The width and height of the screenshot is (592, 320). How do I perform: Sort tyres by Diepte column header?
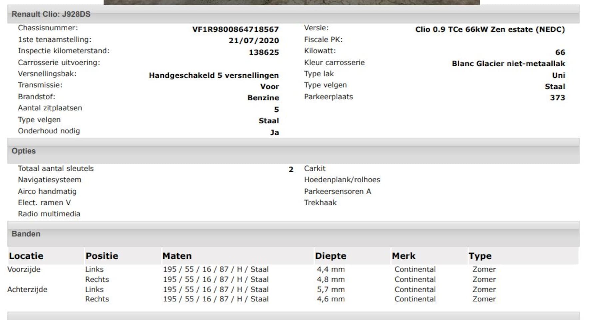click(x=330, y=256)
